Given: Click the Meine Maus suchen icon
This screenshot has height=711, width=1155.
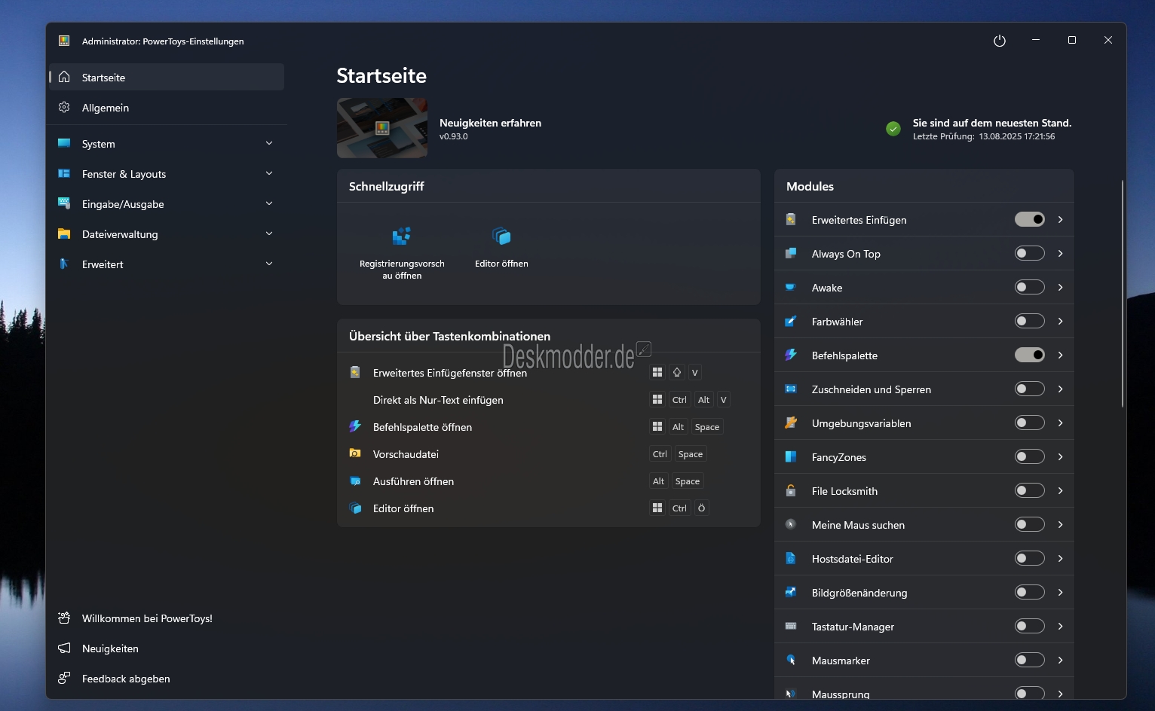Looking at the screenshot, I should pyautogui.click(x=791, y=524).
